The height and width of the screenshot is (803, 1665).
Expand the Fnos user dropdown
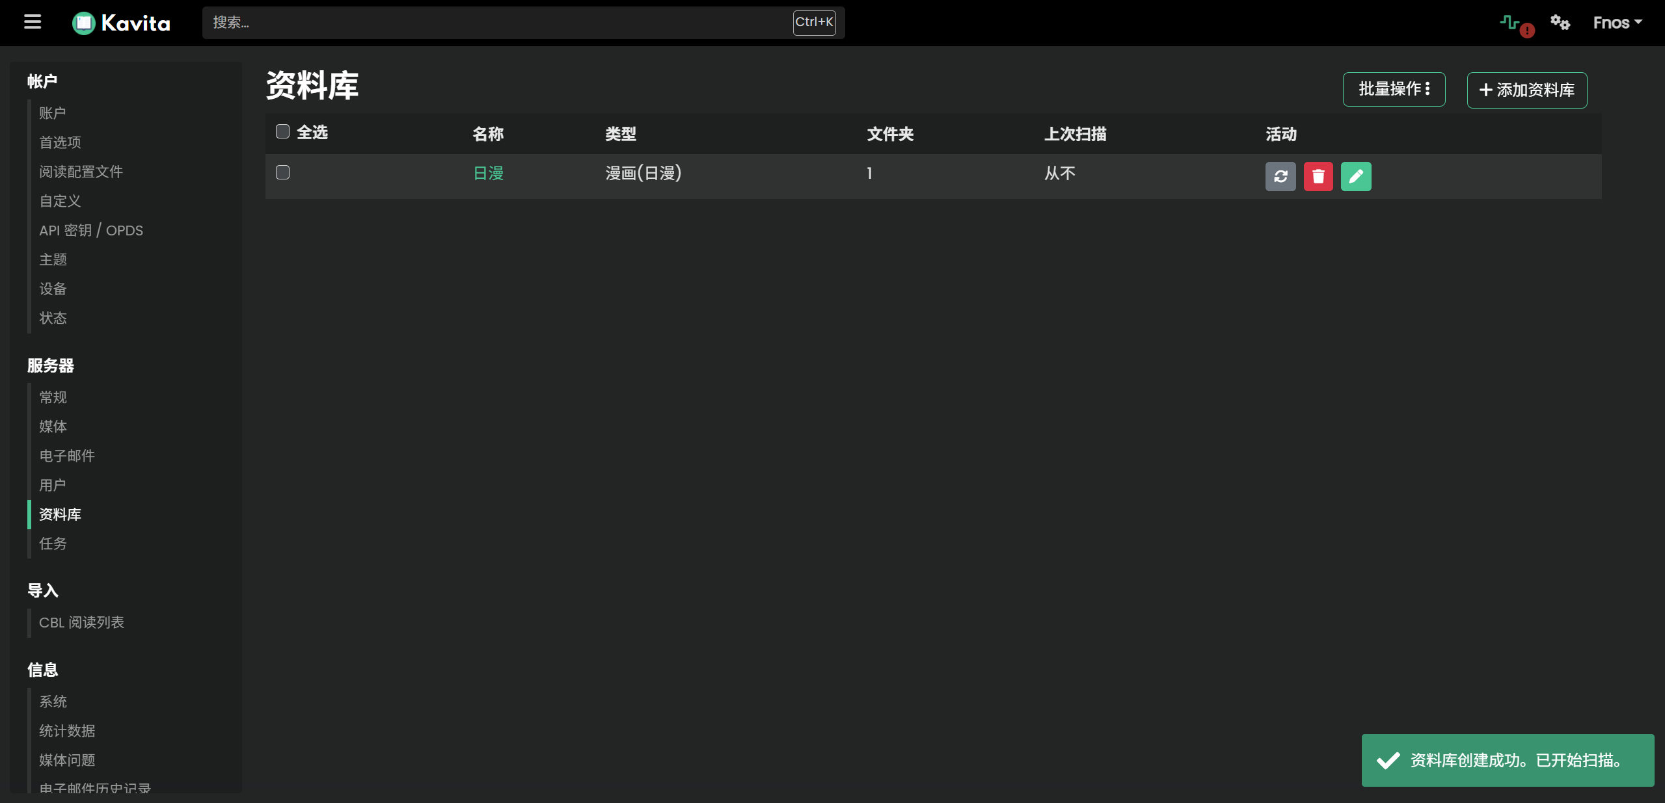click(1617, 23)
